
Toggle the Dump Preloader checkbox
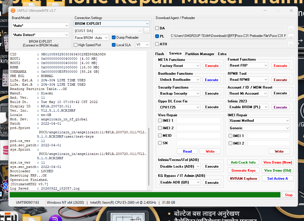pos(114,37)
